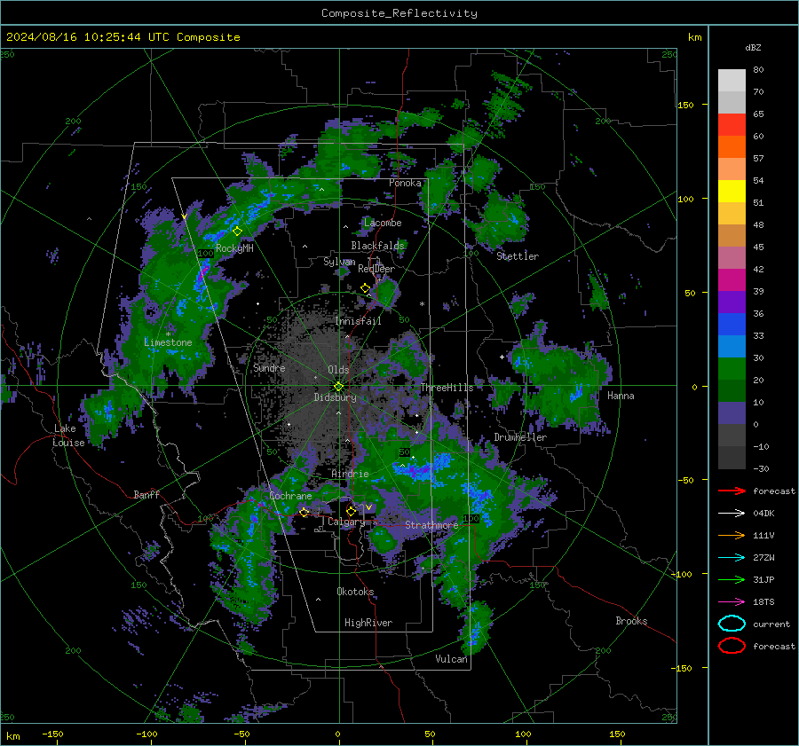This screenshot has width=799, height=746.
Task: Click the Olds town label
Action: [x=338, y=370]
